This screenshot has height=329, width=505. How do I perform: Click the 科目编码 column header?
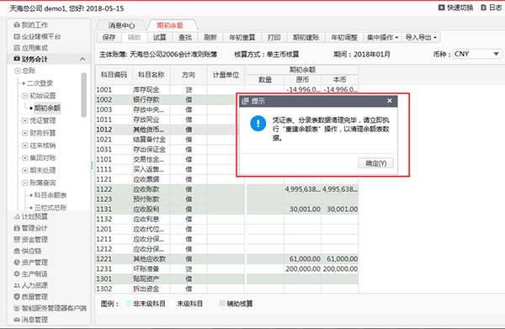click(114, 75)
